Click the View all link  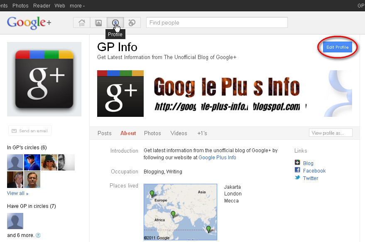pos(18,193)
